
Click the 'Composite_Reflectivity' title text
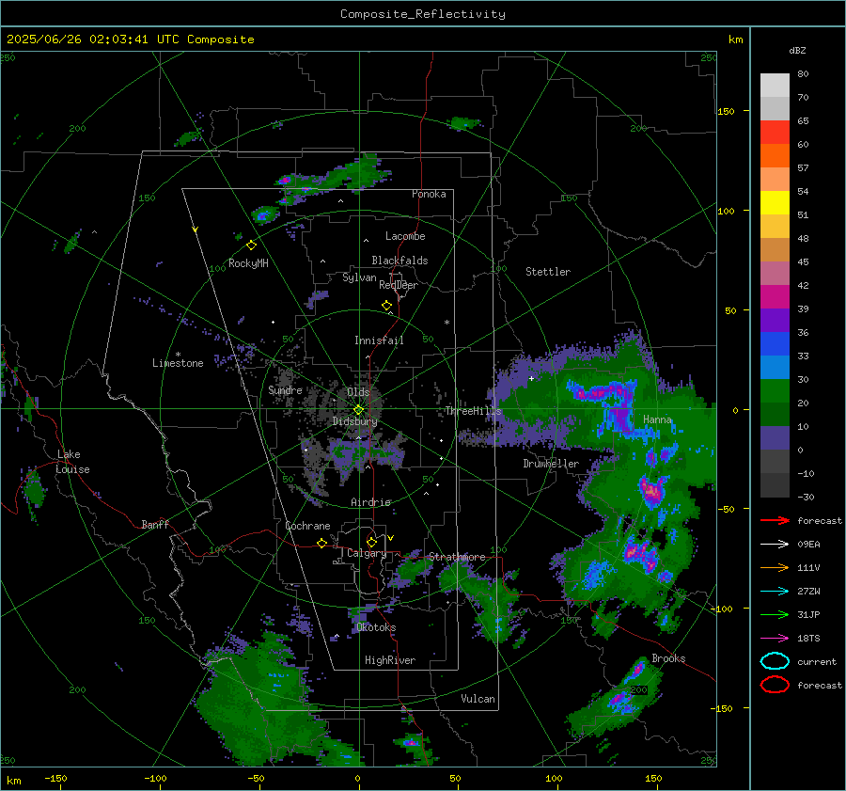coord(423,14)
